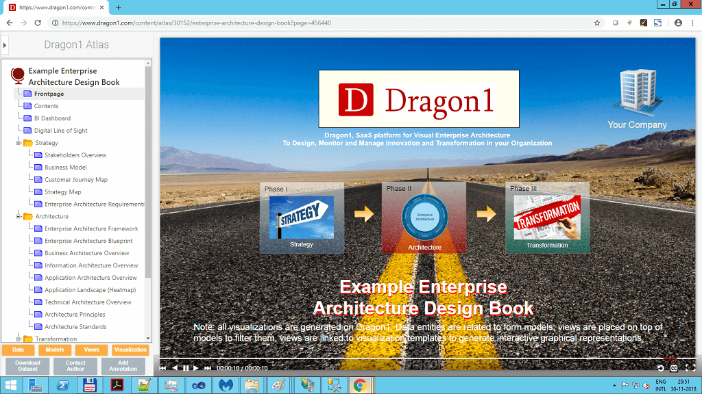Open the Contents page in the tree

click(x=46, y=106)
